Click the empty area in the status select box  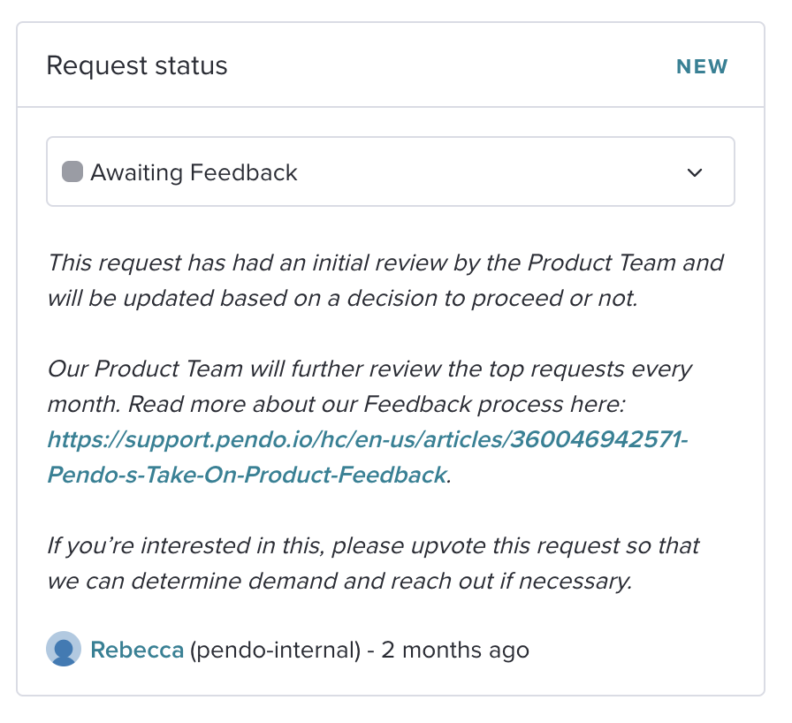tap(490, 171)
